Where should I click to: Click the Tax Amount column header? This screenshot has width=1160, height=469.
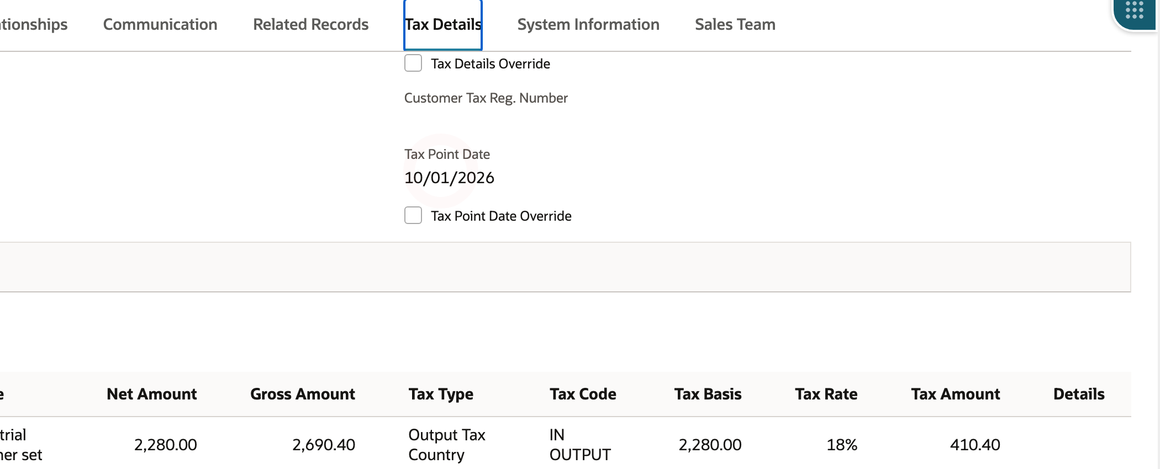(x=955, y=394)
